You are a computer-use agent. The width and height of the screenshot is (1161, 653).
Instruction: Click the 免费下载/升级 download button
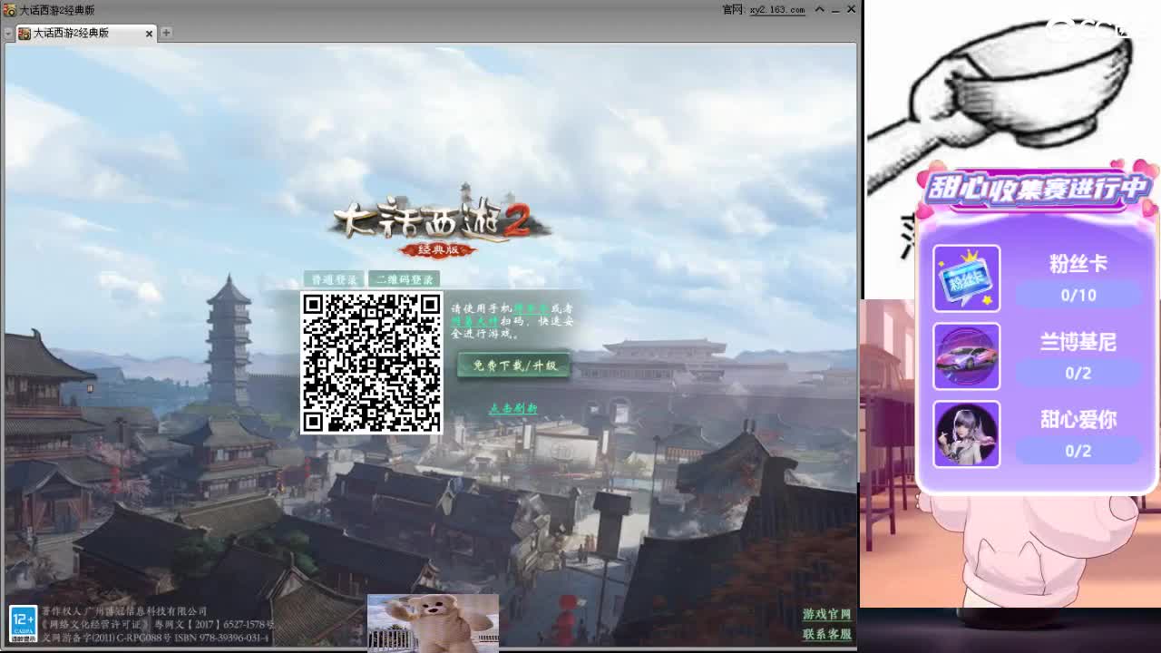[x=514, y=365]
